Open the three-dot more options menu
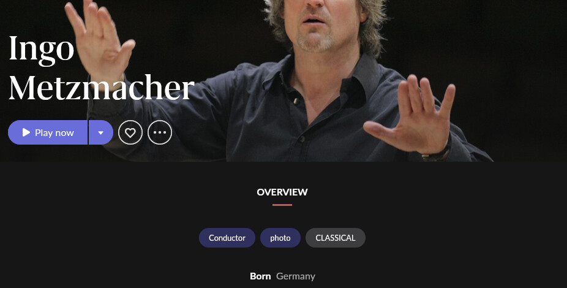Viewport: 567px width, 288px height. [160, 132]
